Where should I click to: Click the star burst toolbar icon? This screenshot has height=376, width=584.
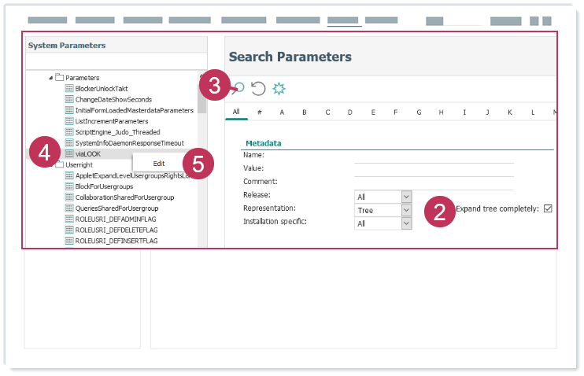click(x=279, y=89)
